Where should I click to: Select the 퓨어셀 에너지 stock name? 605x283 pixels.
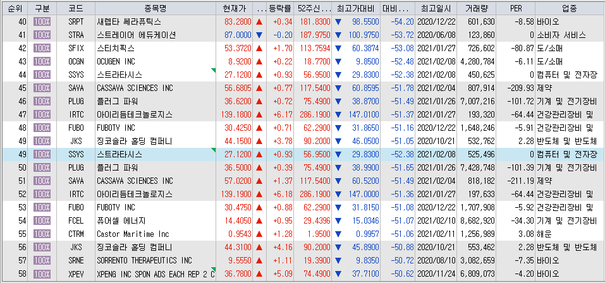pos(121,221)
